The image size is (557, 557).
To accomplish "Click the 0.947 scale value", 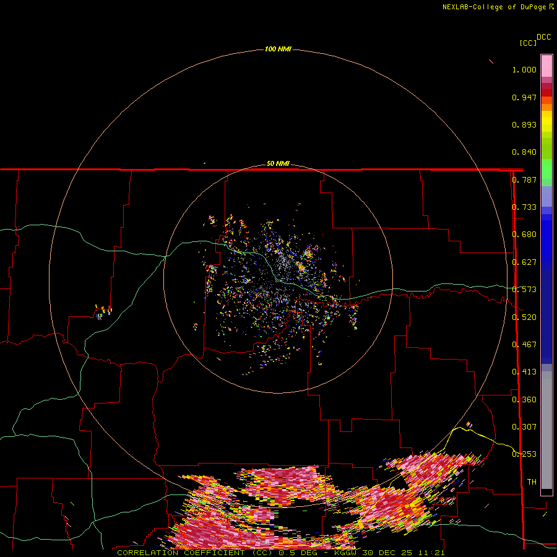I will 524,97.
